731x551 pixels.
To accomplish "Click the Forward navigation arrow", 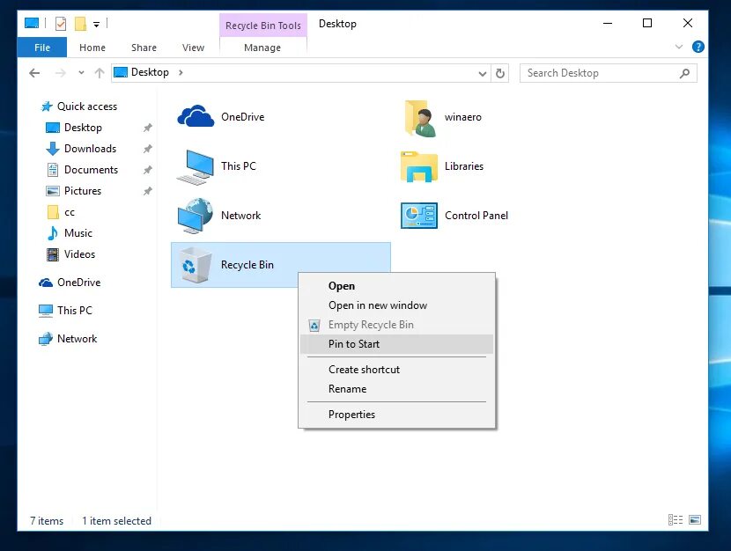I will [61, 73].
